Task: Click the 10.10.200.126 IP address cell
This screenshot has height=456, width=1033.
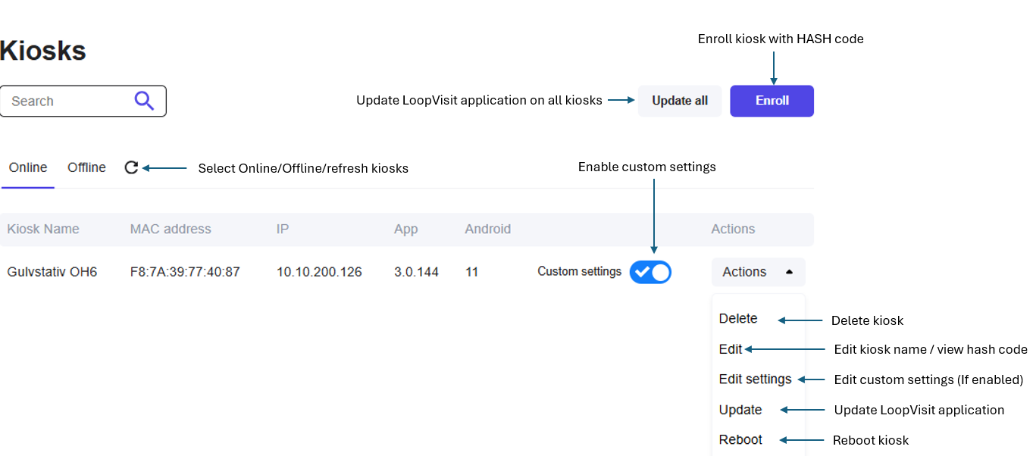Action: [x=319, y=272]
